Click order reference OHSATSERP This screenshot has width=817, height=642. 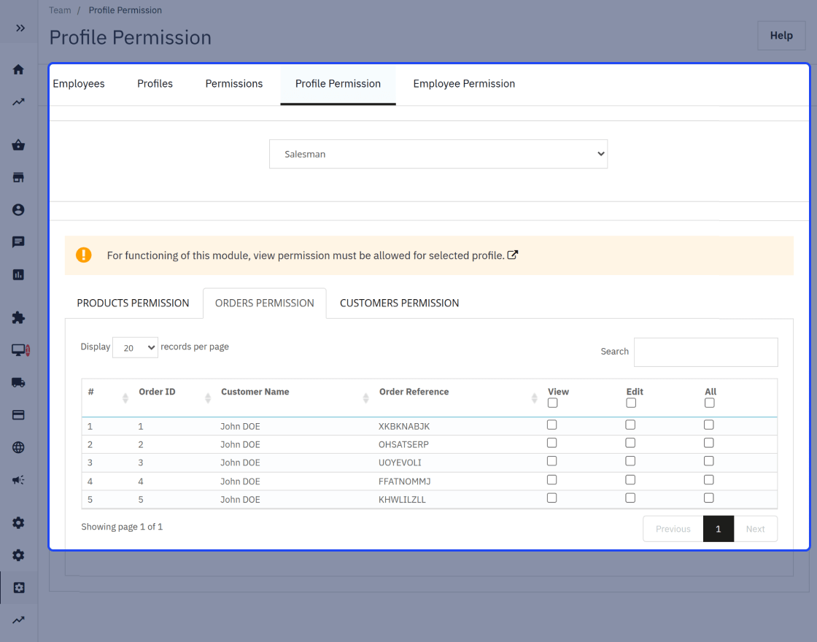(x=403, y=444)
